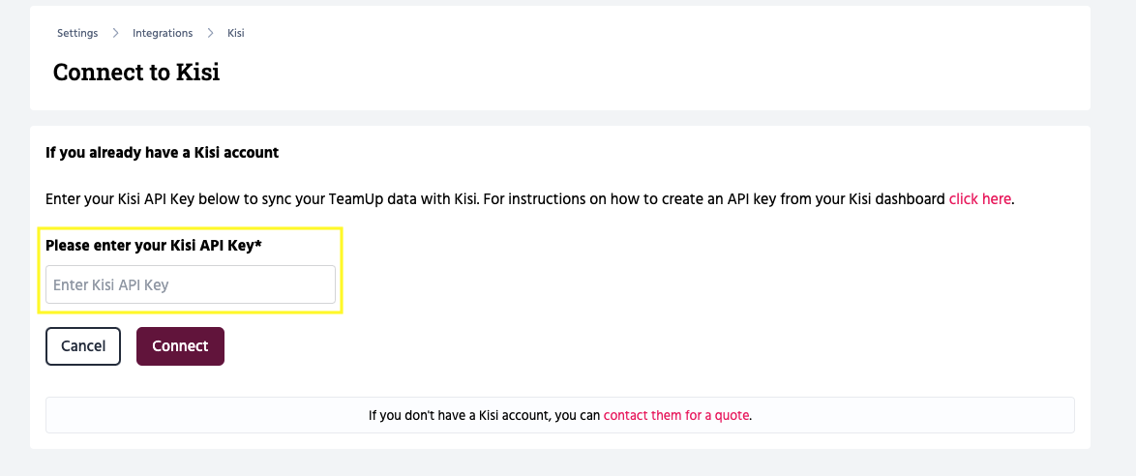Click the "Connect to Kisi" page heading
The width and height of the screenshot is (1136, 476).
[136, 73]
